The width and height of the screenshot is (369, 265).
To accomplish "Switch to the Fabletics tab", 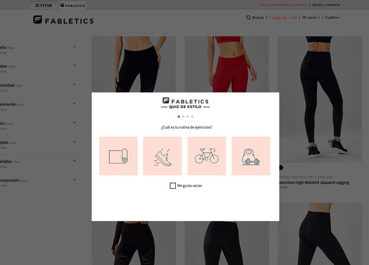I will point(72,5).
